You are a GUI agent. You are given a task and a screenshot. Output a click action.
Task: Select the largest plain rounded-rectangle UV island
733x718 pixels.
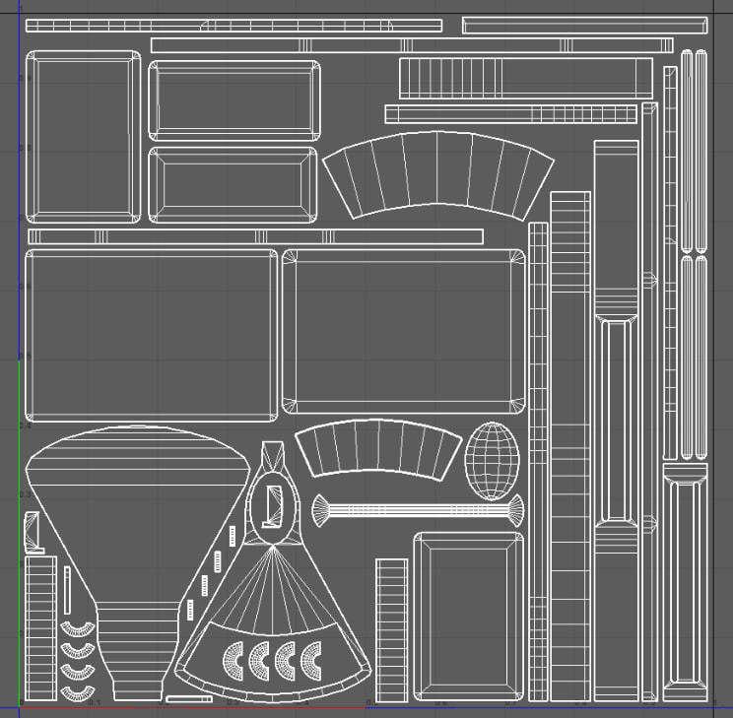(x=152, y=335)
